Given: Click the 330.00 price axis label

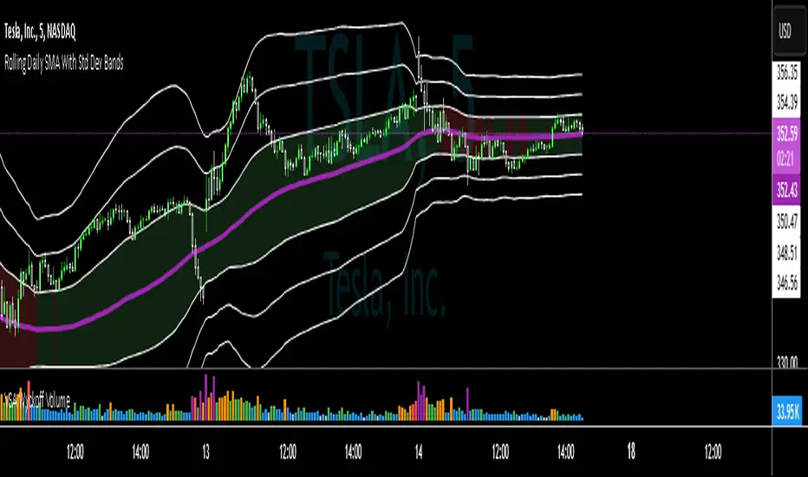Looking at the screenshot, I should point(787,363).
